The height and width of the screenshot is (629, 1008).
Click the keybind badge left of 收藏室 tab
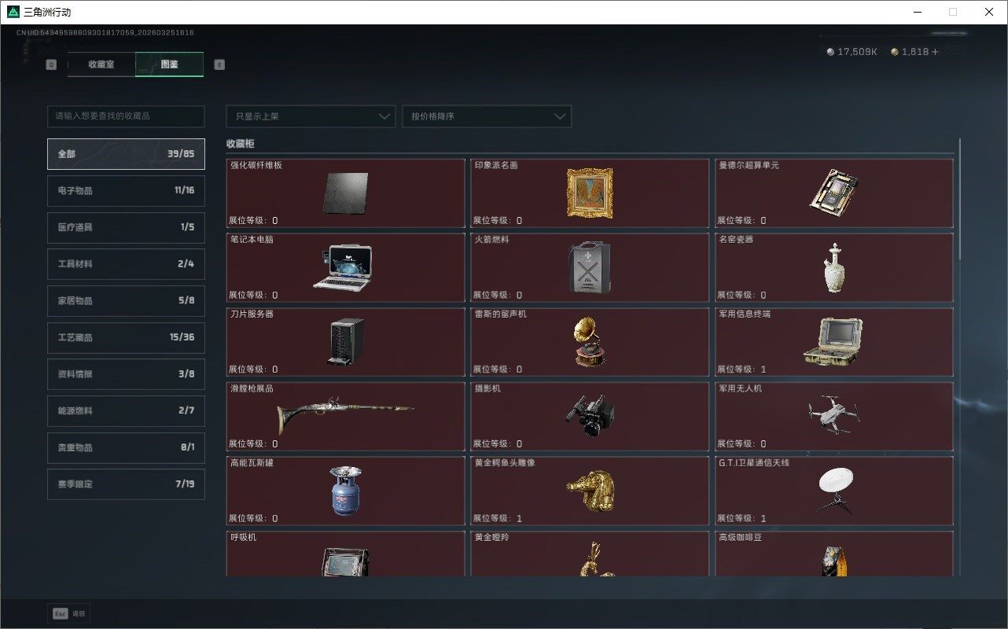click(51, 64)
